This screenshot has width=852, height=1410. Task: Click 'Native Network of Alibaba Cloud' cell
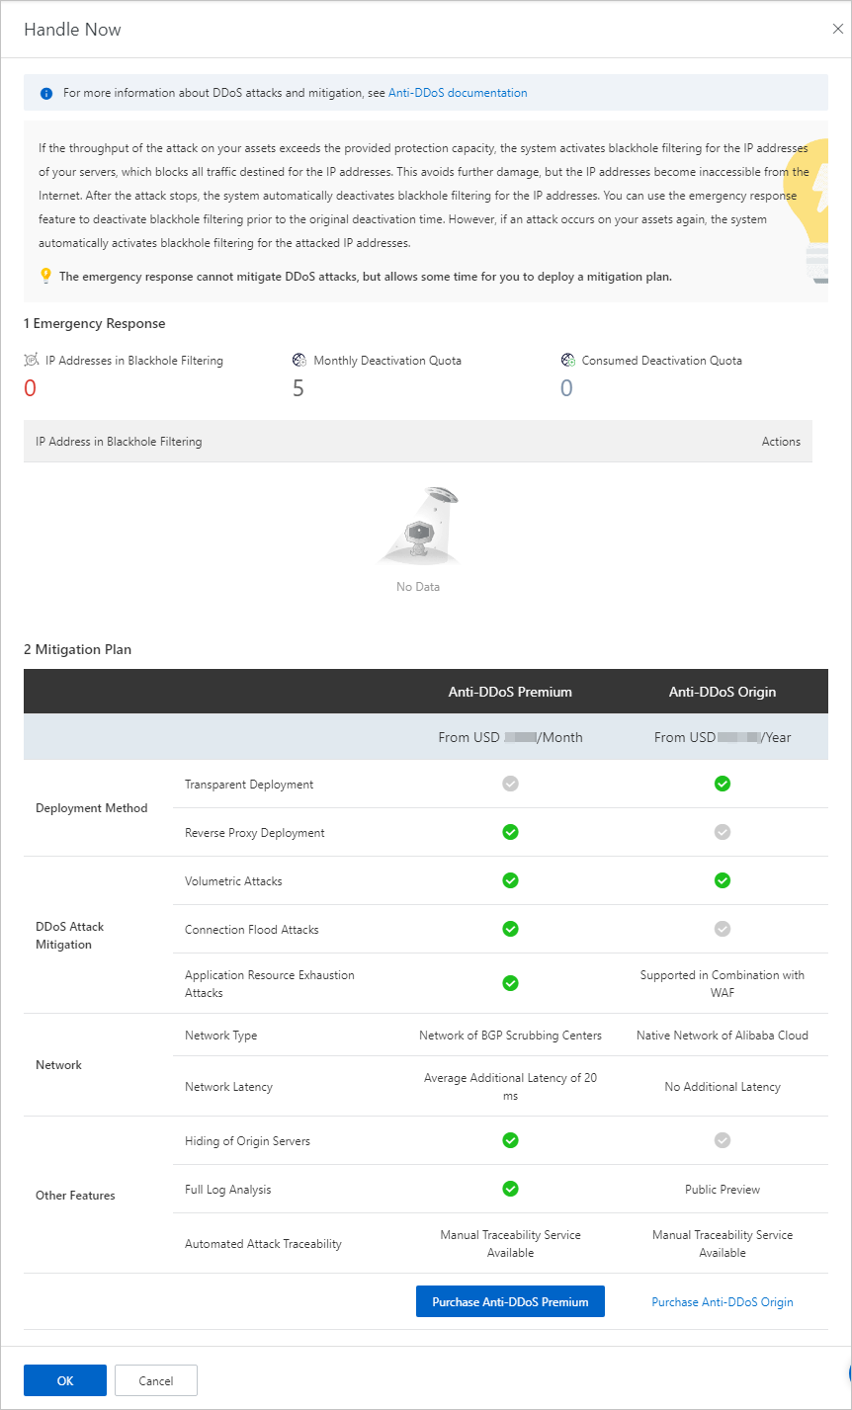point(723,1036)
